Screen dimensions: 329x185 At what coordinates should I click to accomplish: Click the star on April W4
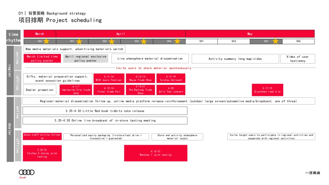click(177, 41)
